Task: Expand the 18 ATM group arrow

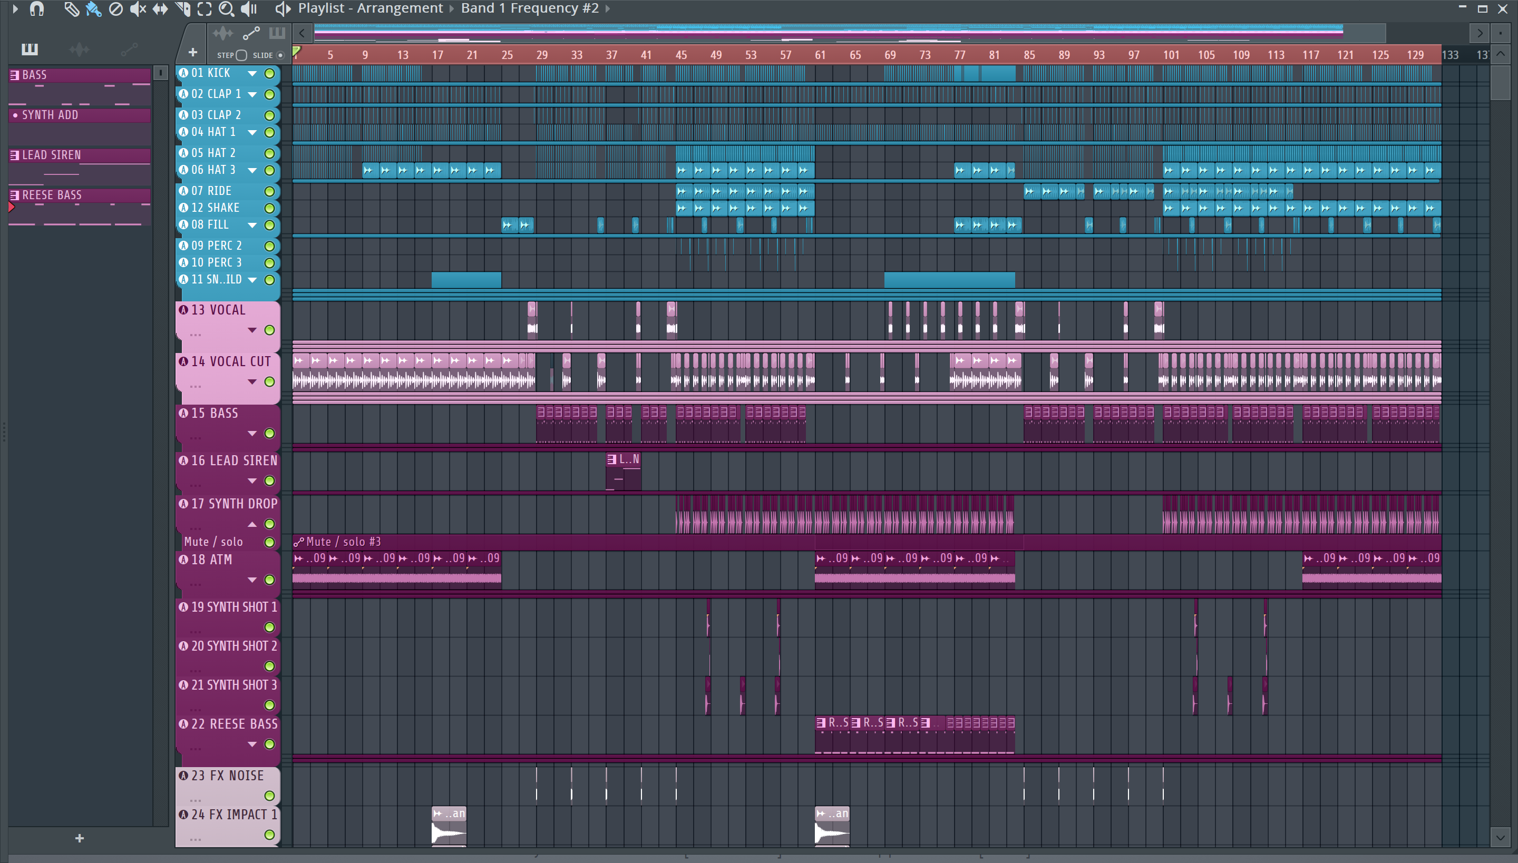Action: pyautogui.click(x=252, y=580)
